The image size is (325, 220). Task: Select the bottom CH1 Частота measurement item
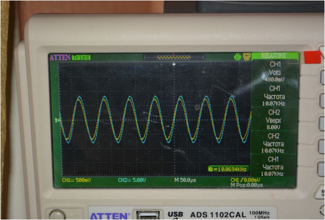coord(274,166)
